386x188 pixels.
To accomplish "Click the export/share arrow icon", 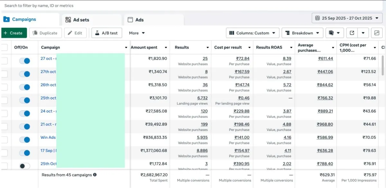I will 352,33.
